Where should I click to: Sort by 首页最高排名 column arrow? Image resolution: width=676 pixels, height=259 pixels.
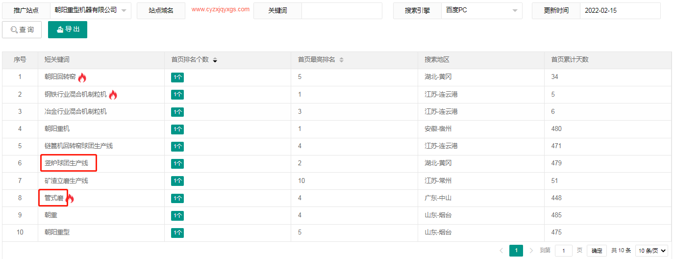tap(341, 60)
